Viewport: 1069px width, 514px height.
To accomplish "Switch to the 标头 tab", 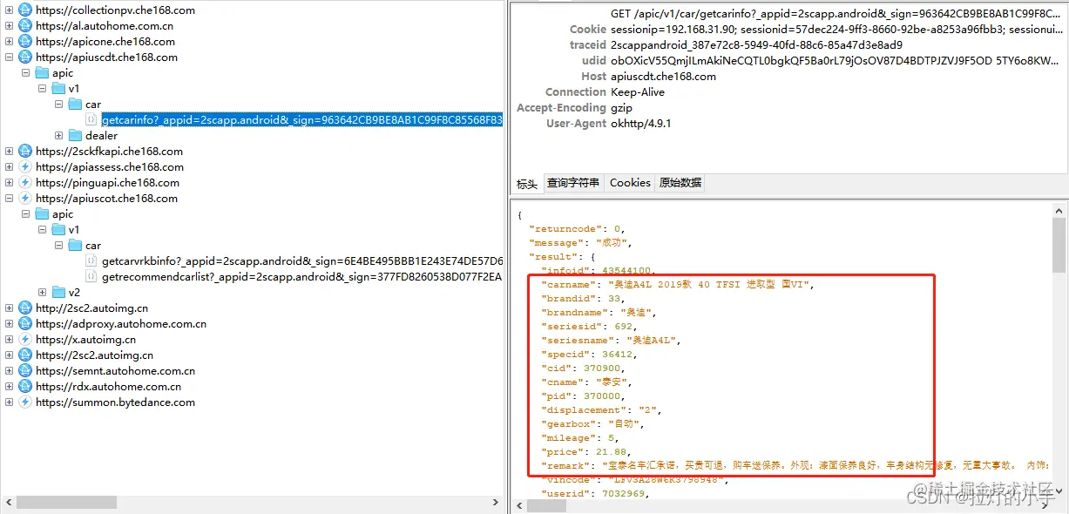I will (527, 183).
